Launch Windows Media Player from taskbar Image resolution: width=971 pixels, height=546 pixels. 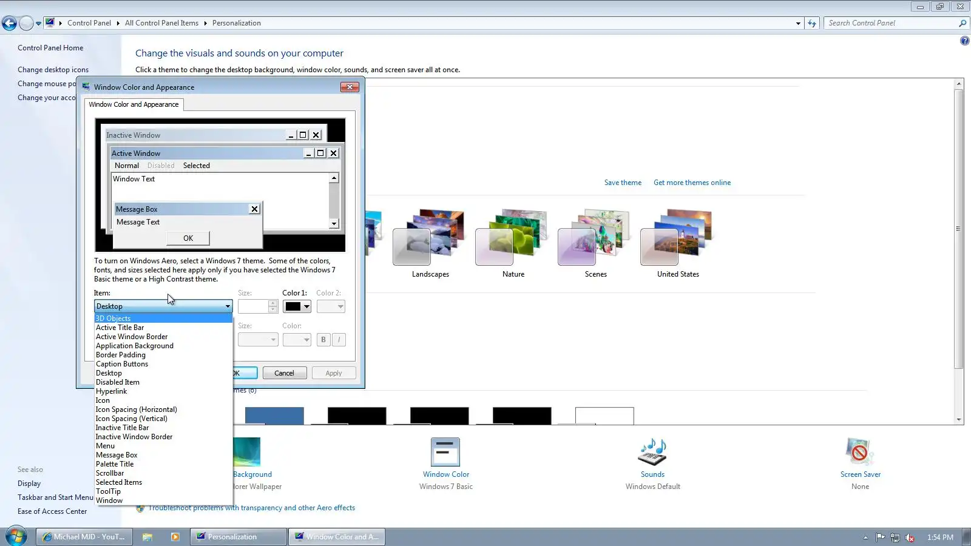point(175,537)
